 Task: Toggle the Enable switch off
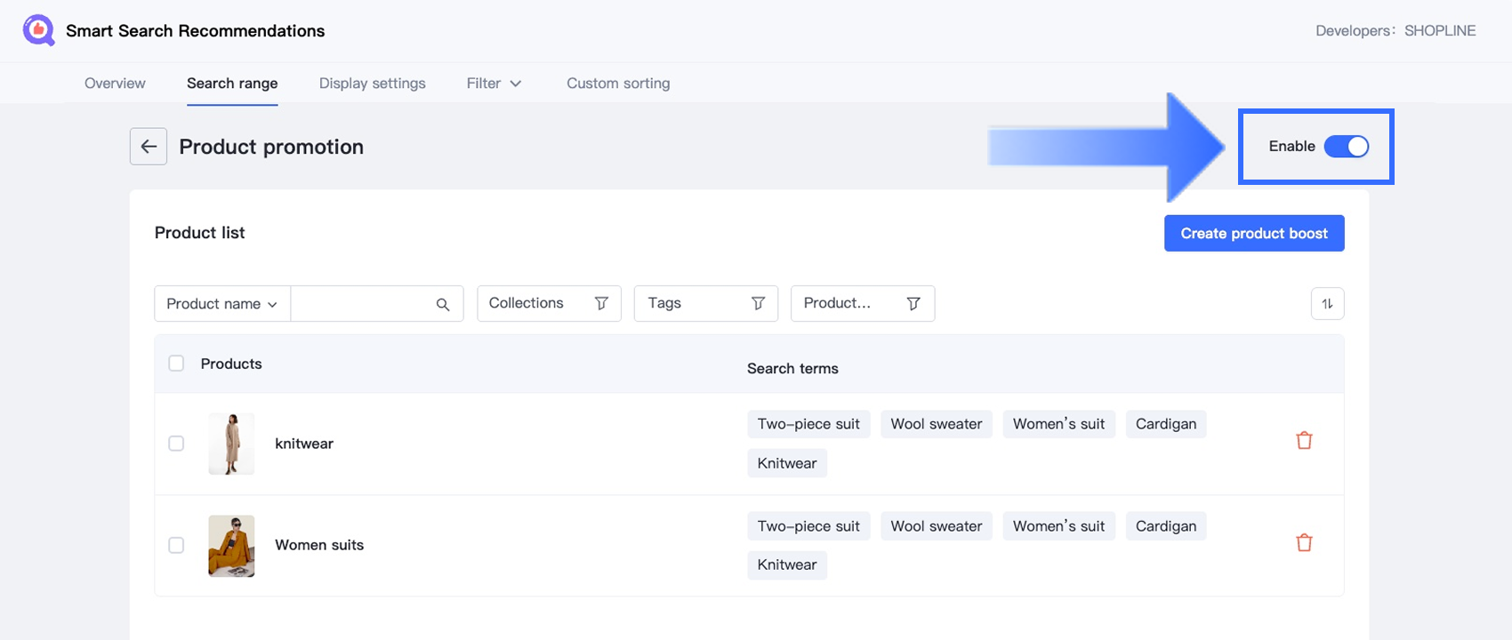1346,147
